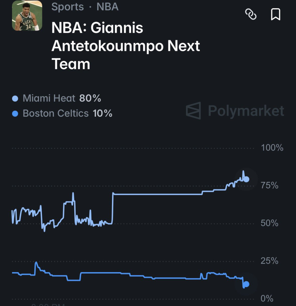Tap the flat Miami Heat line plateau
296x306 pixels.
pos(158,194)
